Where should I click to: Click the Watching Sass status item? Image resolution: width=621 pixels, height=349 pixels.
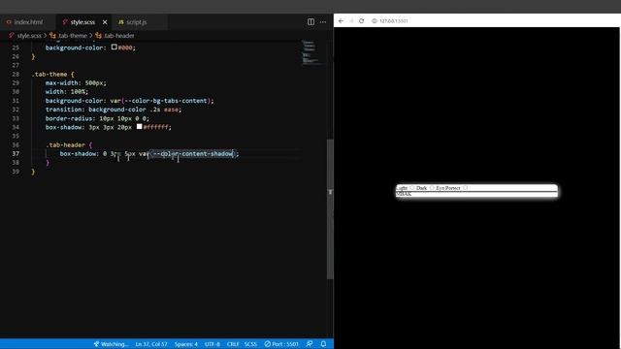[111, 344]
